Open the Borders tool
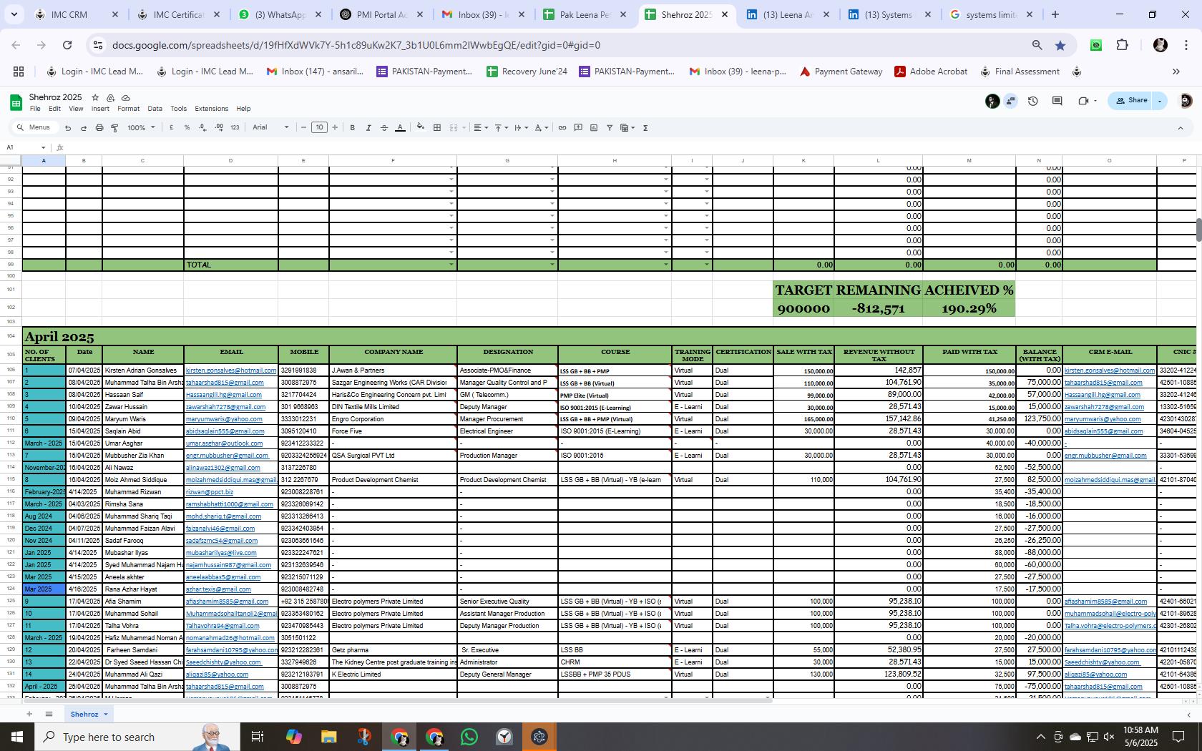 click(437, 128)
